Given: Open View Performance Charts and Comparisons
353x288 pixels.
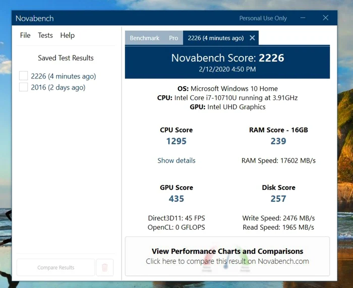Looking at the screenshot, I should [227, 256].
